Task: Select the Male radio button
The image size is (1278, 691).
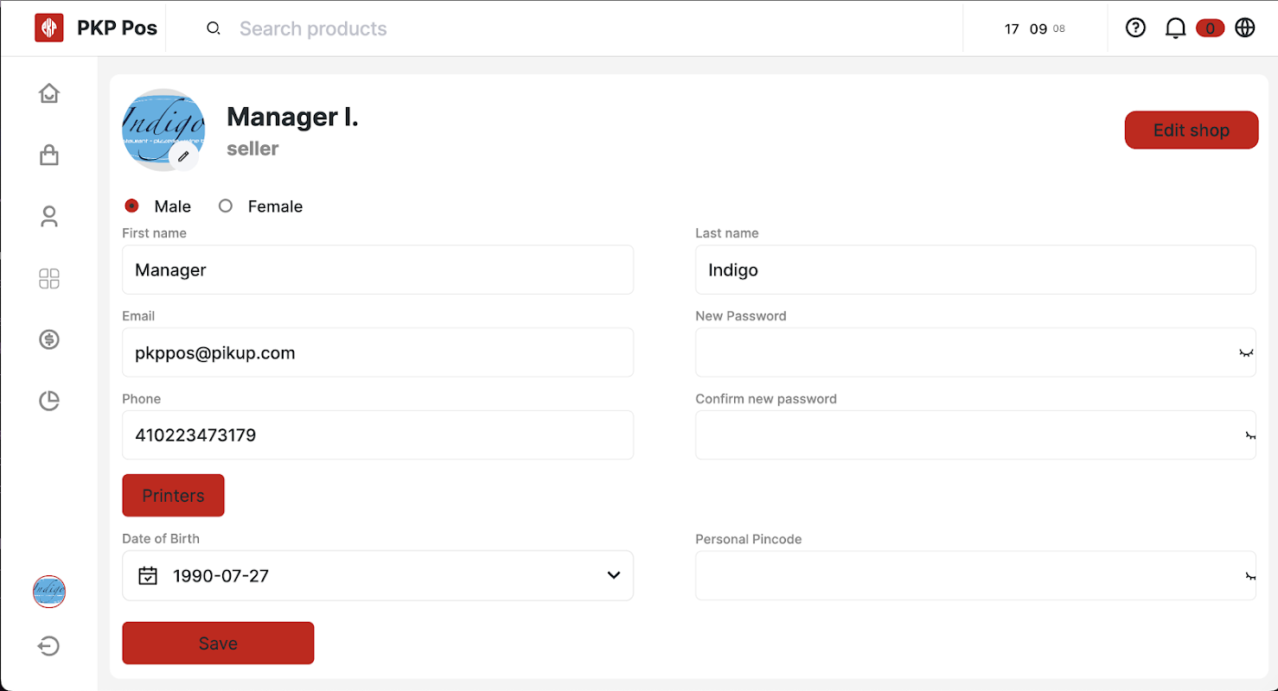Action: [x=131, y=206]
